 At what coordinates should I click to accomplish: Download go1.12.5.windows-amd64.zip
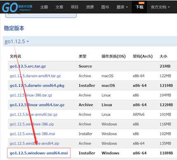[34, 144]
